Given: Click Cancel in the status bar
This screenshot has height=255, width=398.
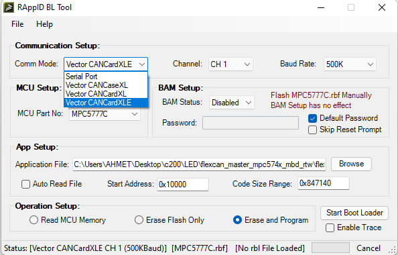Looking at the screenshot, I should [369, 248].
